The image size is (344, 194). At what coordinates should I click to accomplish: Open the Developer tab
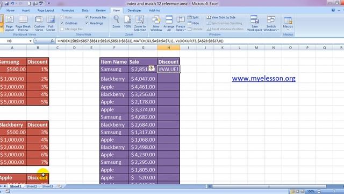tap(134, 10)
